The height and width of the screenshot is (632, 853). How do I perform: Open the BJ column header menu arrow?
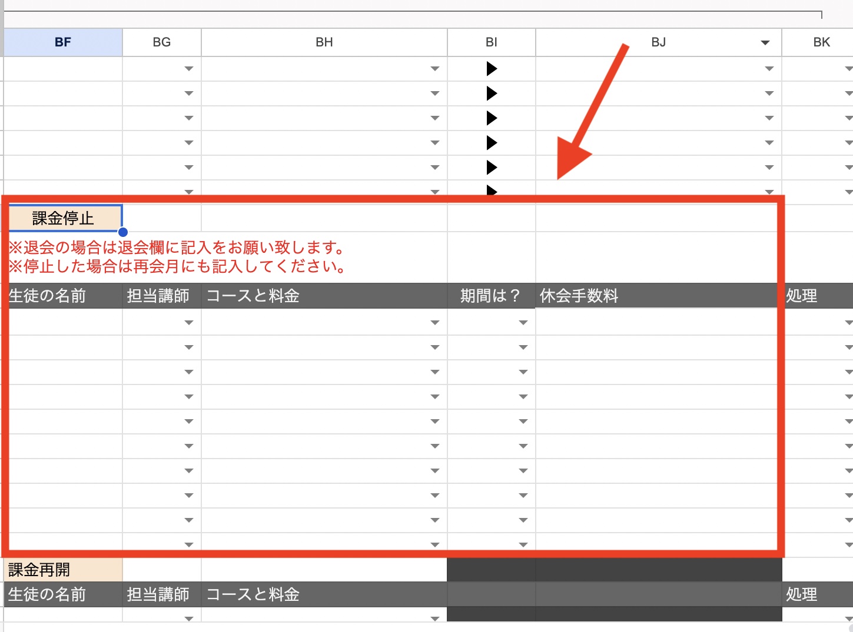[765, 42]
